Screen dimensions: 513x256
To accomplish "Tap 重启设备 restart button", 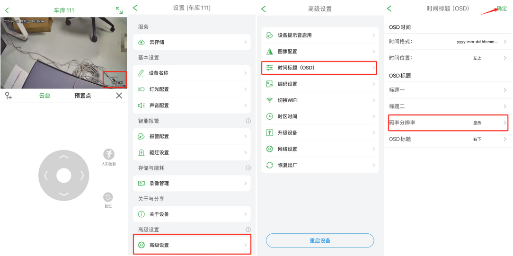I will (x=320, y=241).
